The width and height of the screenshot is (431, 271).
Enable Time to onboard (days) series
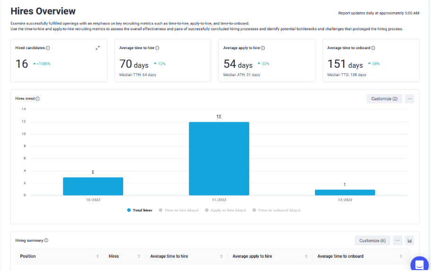pyautogui.click(x=276, y=210)
